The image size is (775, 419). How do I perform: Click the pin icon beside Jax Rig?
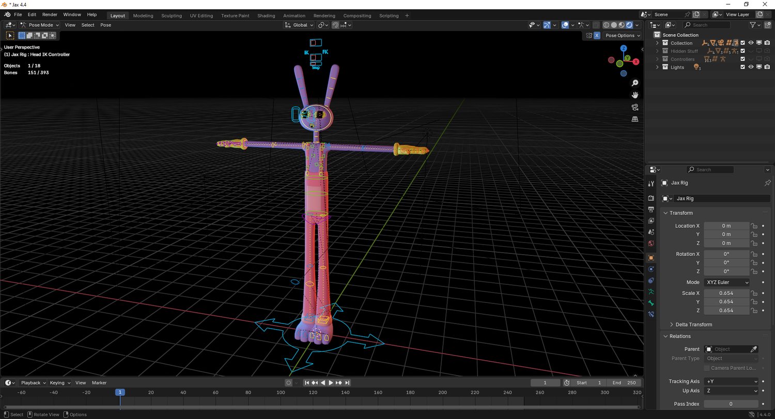767,183
